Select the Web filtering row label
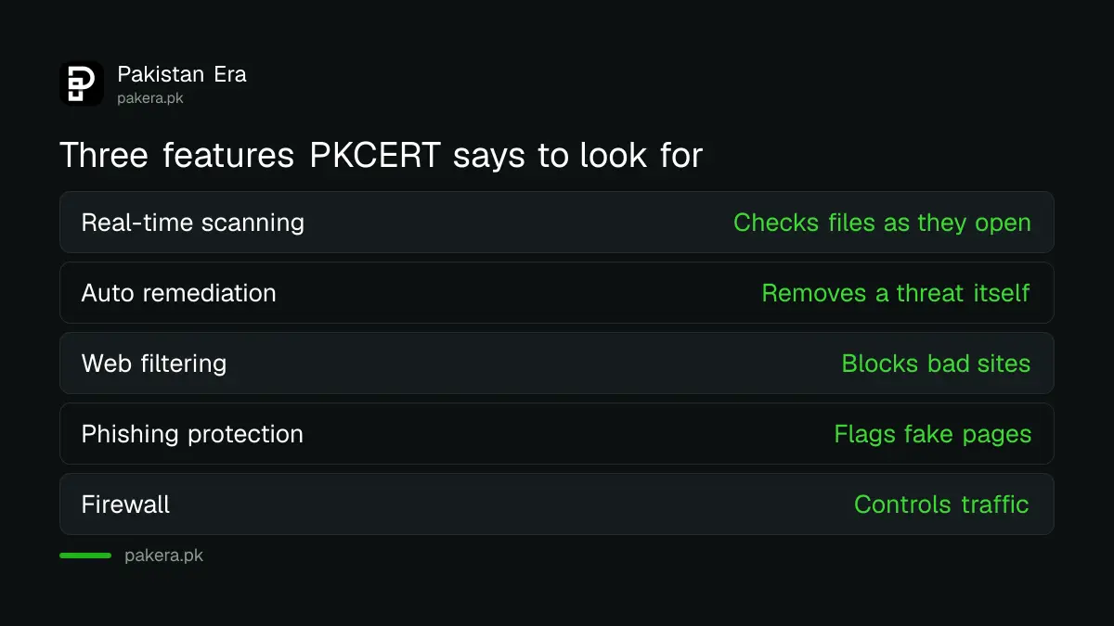This screenshot has width=1114, height=626. pos(154,364)
